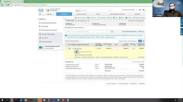Open the search category dropdown beside Search All
Viewport: 183px width, 102px height.
pyautogui.click(x=78, y=10)
